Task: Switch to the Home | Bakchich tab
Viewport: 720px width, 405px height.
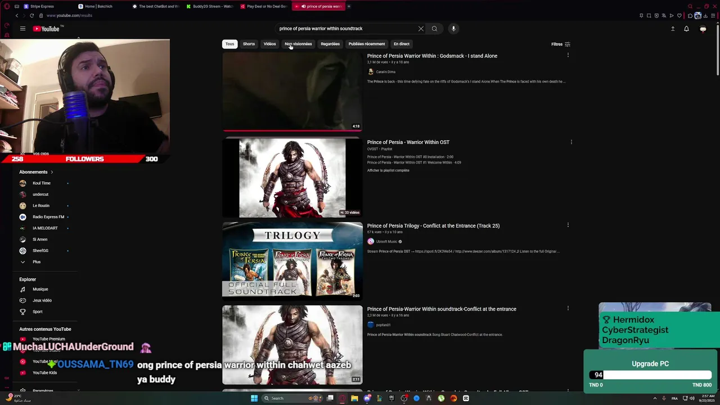Action: click(100, 6)
